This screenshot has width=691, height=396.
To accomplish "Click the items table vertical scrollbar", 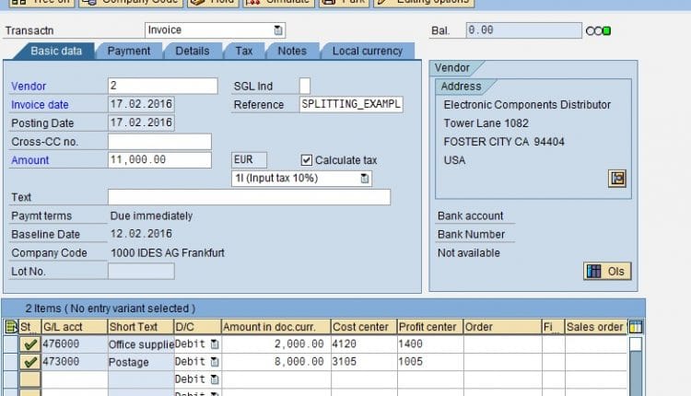I will click(x=636, y=366).
